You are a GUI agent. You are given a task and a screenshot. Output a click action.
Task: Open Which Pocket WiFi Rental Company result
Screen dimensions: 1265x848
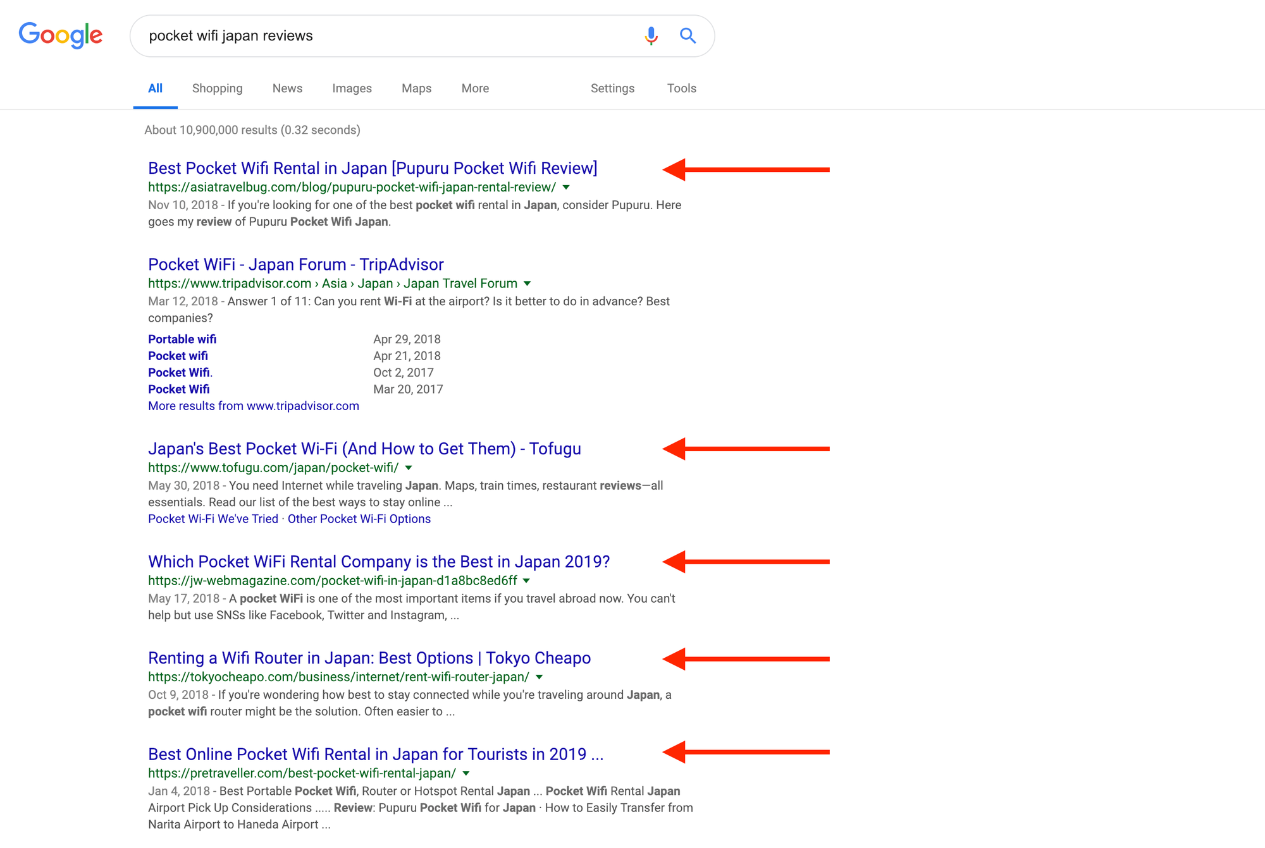pos(379,562)
